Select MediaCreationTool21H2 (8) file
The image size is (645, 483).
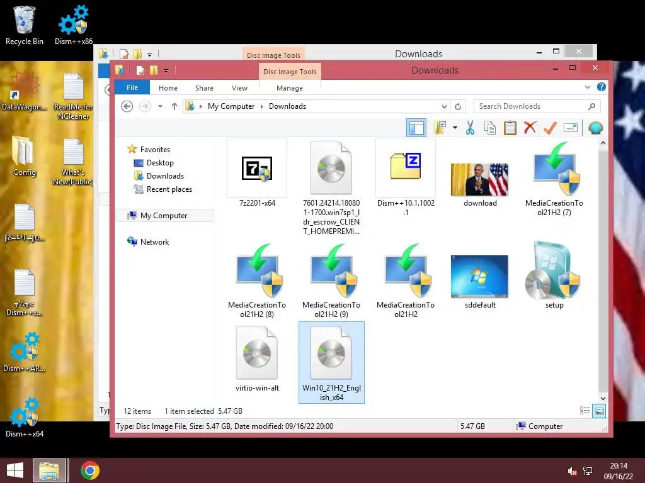coord(257,281)
